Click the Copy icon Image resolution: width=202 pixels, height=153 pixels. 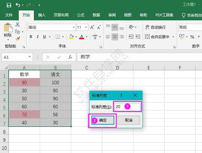click(17, 32)
